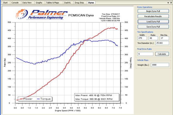Focus the tire Width field
Image resolution: width=173 pixels, height=115 pixels.
142,38
